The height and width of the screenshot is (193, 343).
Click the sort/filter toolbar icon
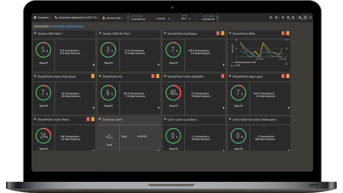[x=288, y=17]
